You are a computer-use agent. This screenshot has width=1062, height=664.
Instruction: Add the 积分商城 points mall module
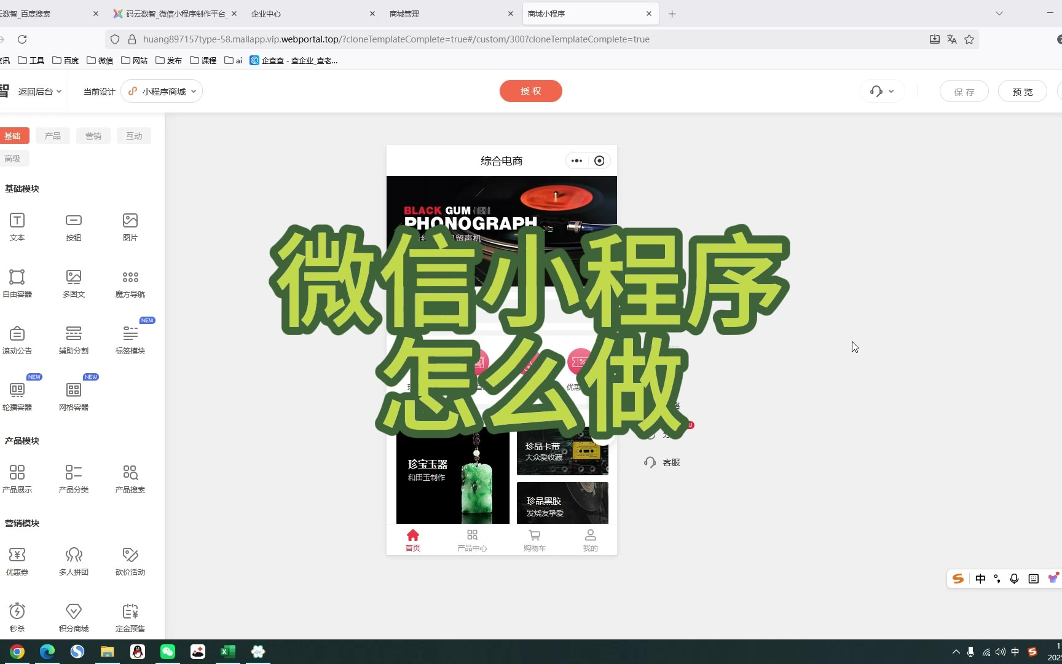pyautogui.click(x=74, y=618)
